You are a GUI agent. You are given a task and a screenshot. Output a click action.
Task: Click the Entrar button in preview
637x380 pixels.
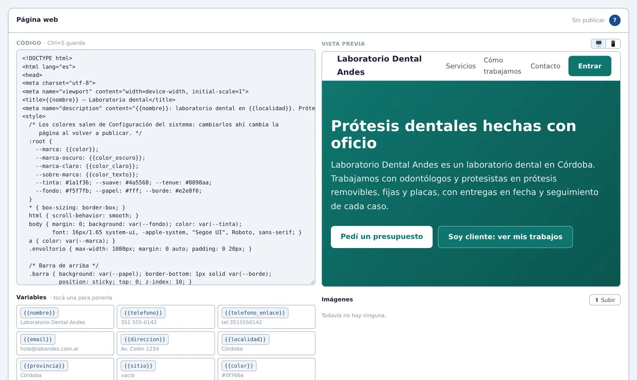590,66
